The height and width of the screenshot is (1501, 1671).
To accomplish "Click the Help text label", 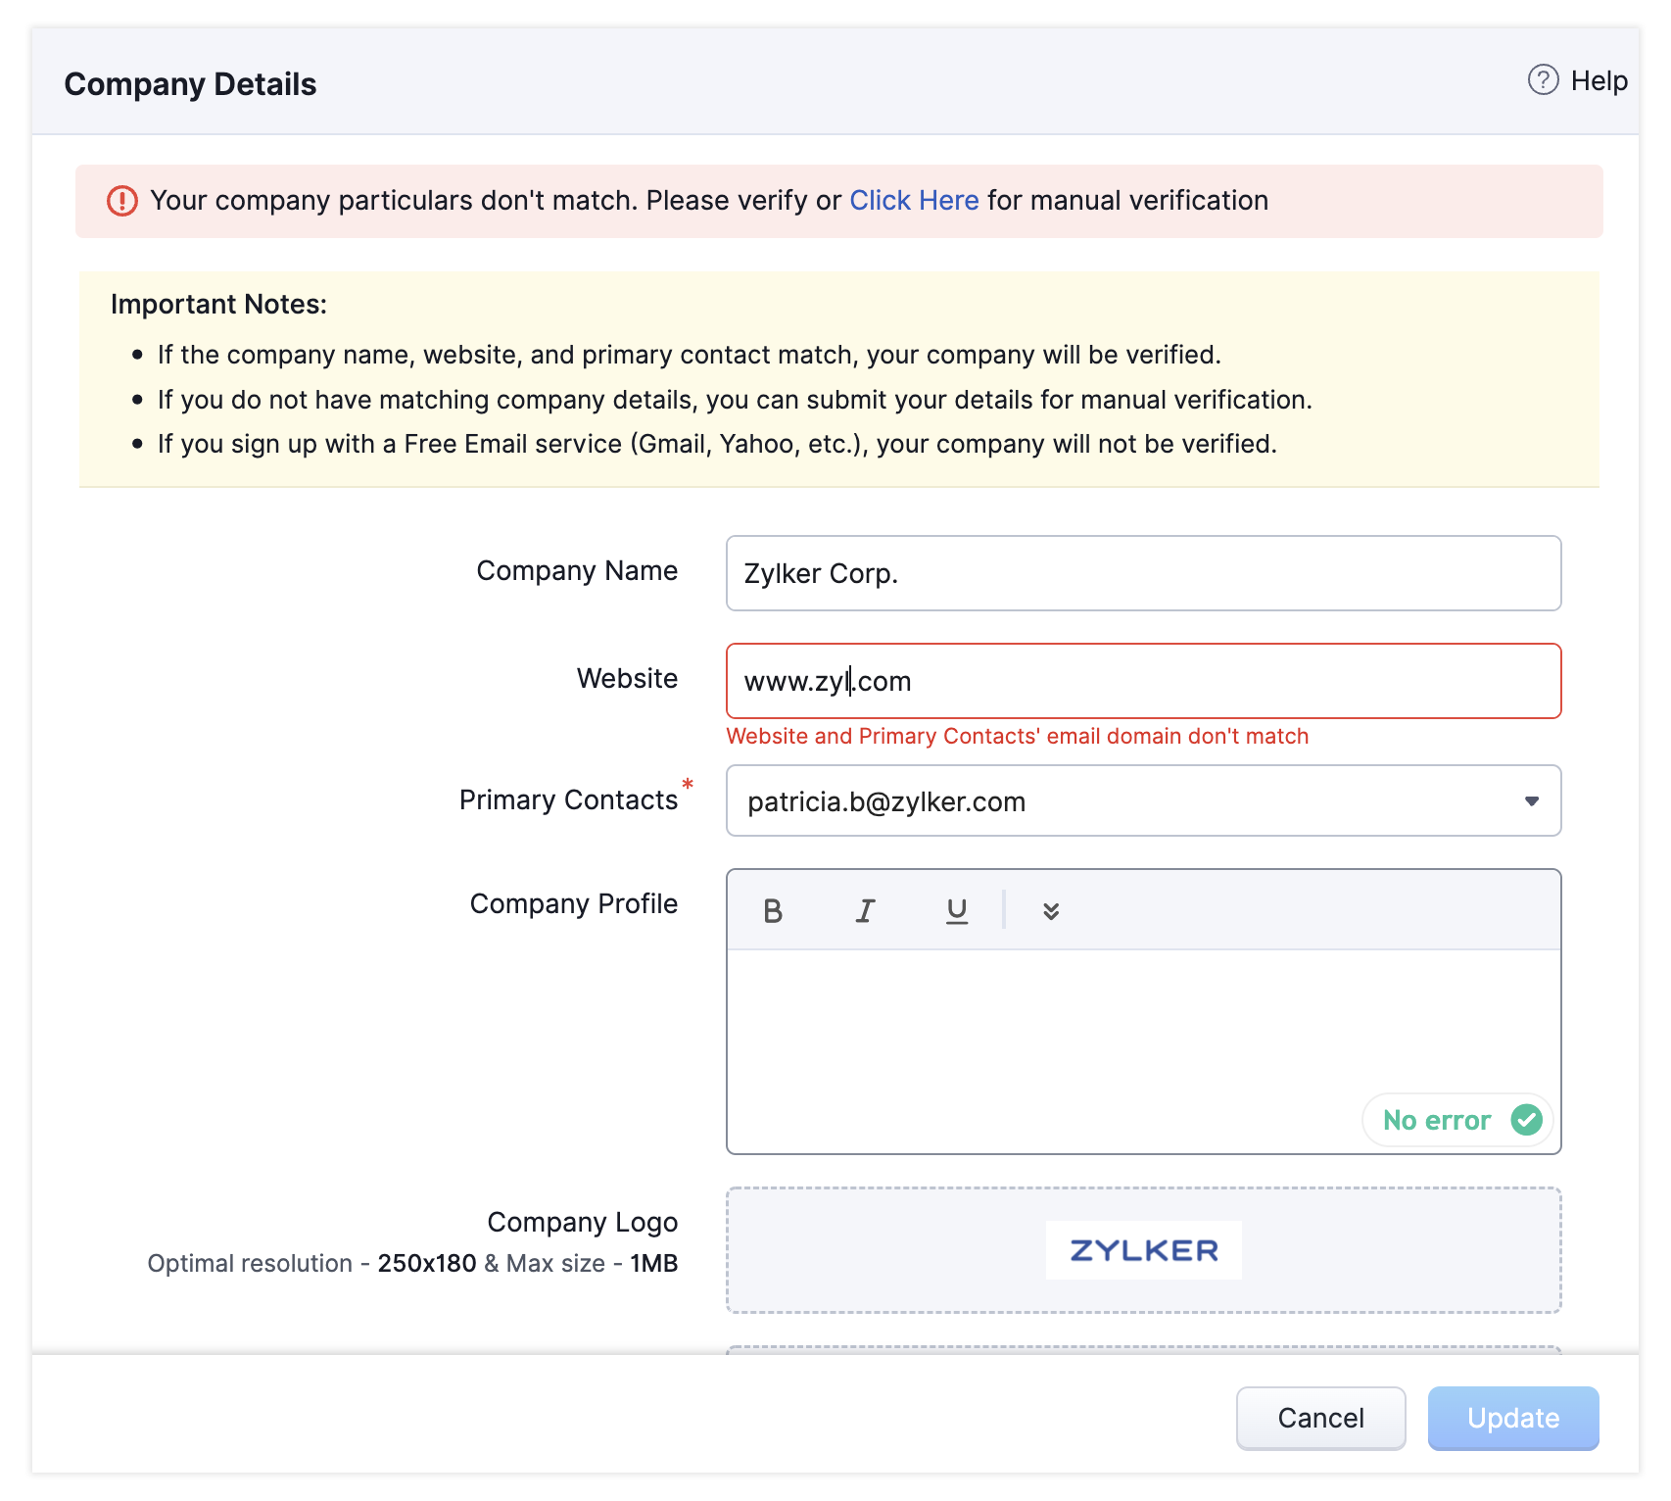I will click(1599, 80).
